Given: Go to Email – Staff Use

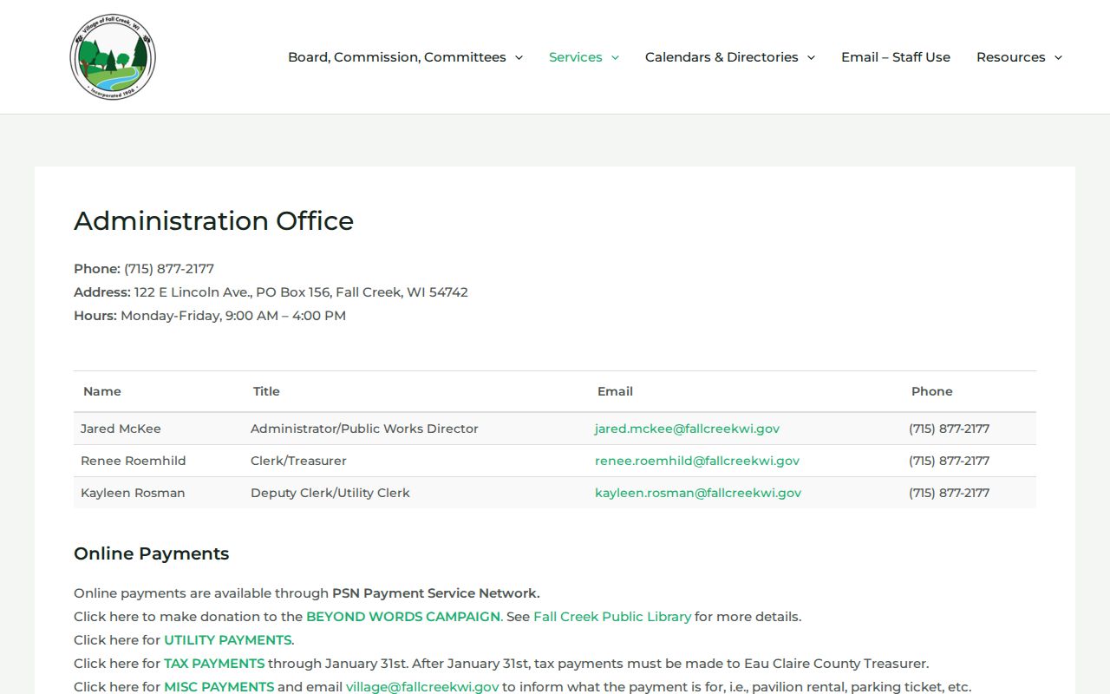Looking at the screenshot, I should click(x=896, y=57).
